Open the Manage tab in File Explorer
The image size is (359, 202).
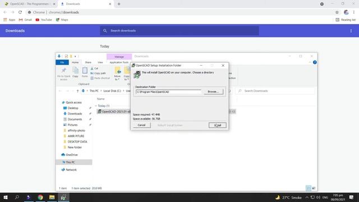click(119, 57)
